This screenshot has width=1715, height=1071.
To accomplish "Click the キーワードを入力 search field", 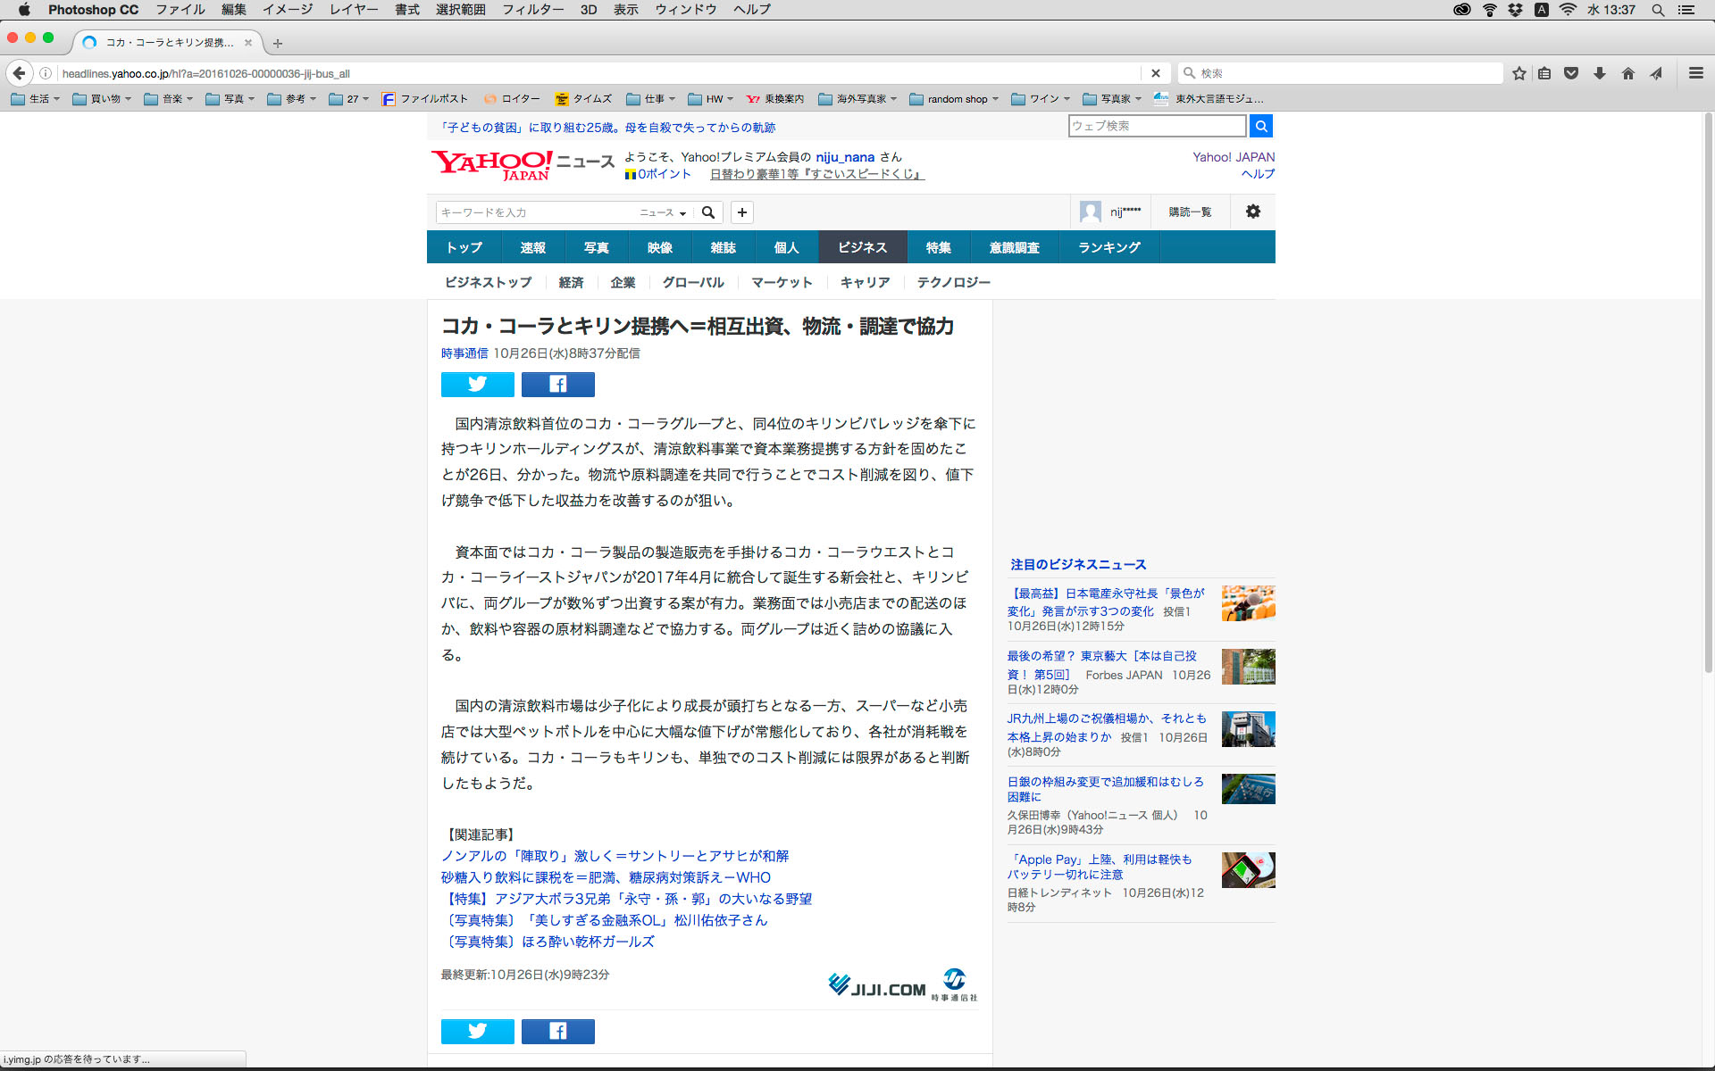I will [x=536, y=212].
